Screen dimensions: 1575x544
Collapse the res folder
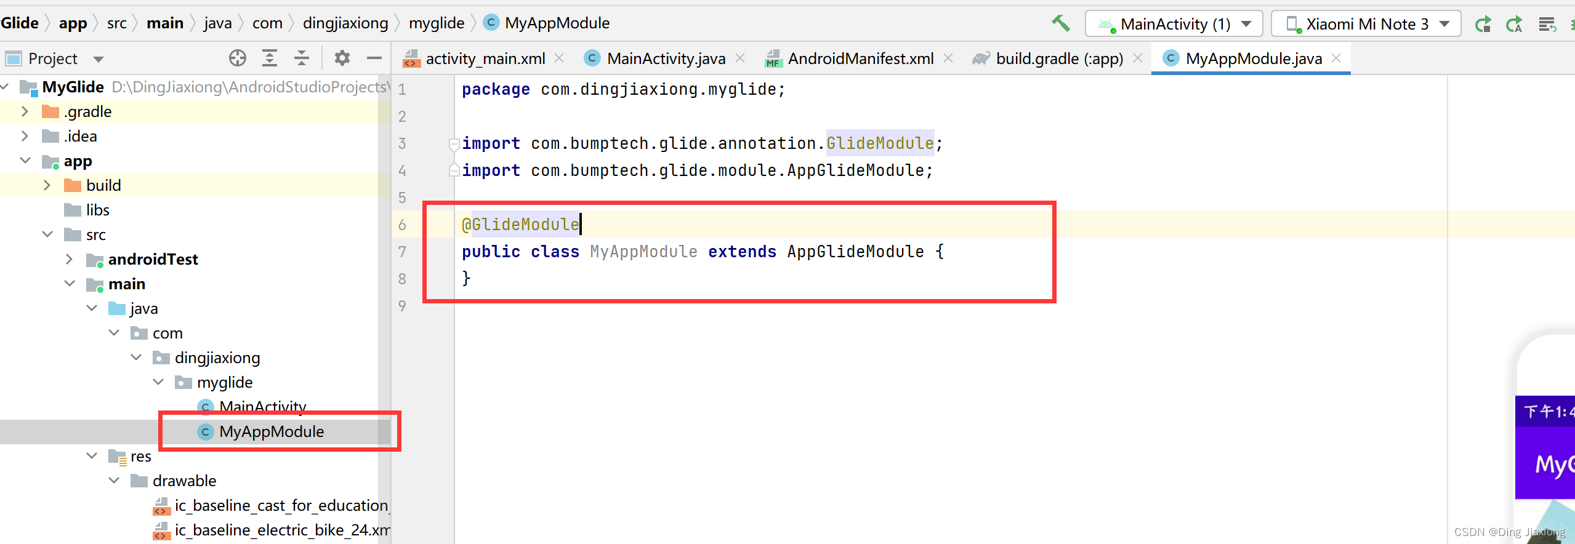92,456
